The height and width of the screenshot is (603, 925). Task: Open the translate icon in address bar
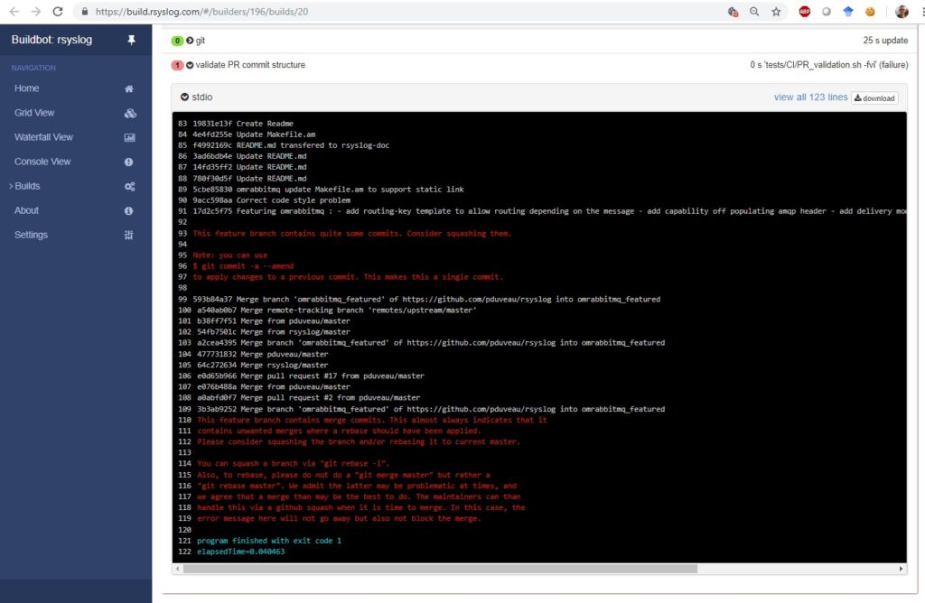(x=733, y=12)
